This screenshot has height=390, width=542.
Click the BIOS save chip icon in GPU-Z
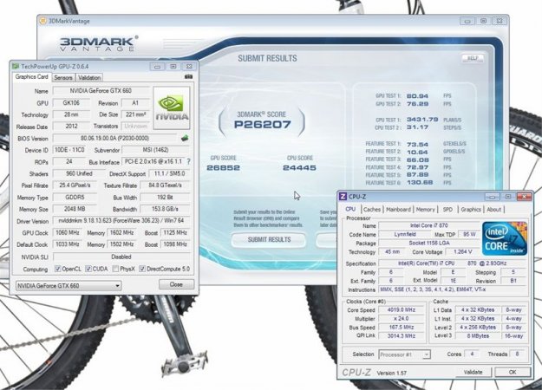pos(185,138)
